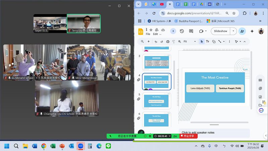Image resolution: width=268 pixels, height=151 pixels.
Task: Open version history clock icon
Action: pos(182,31)
